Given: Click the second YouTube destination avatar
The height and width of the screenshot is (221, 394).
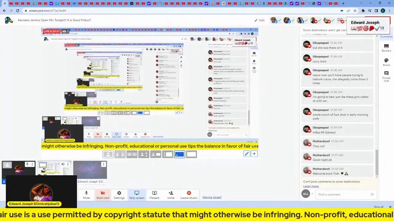Looking at the screenshot, I should coord(327,20).
